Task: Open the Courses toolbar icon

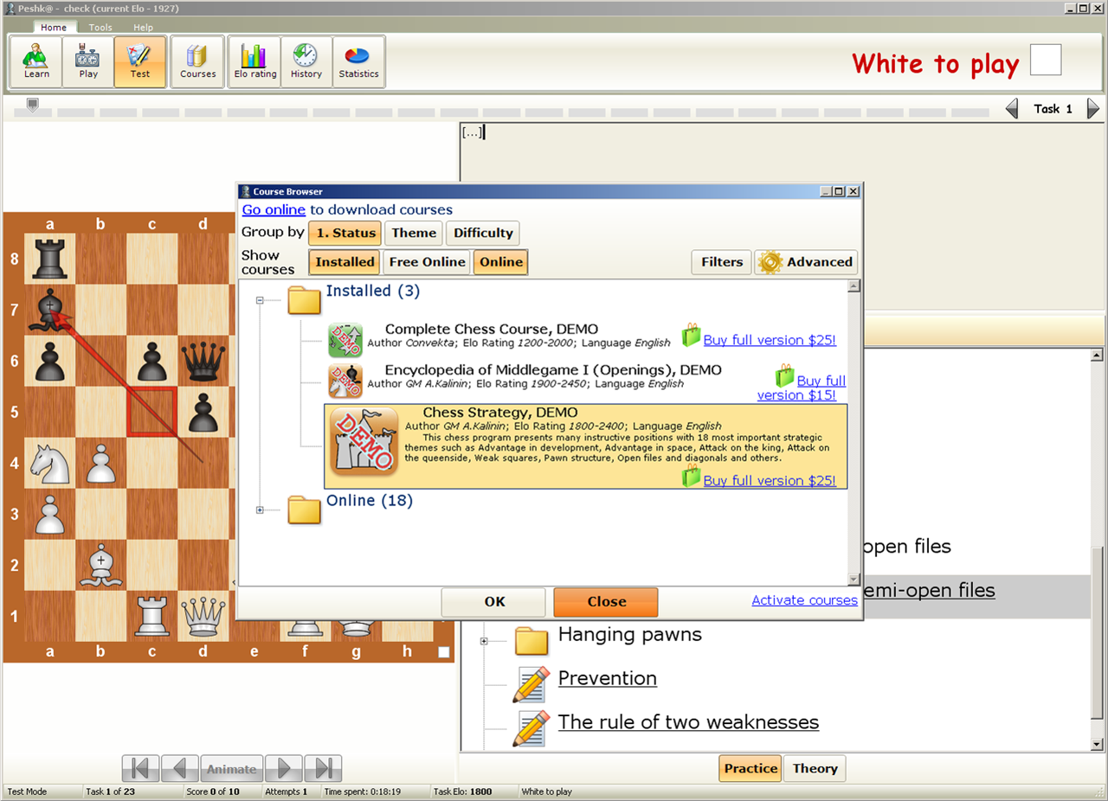Action: coord(197,62)
